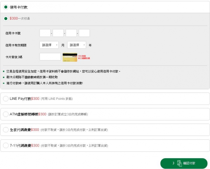This screenshot has width=210, height=169.
Task: Click the third credit card number box
Action: coord(71,33)
